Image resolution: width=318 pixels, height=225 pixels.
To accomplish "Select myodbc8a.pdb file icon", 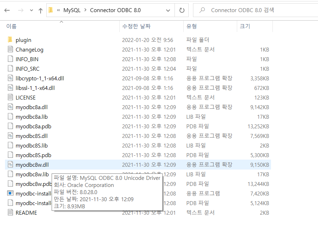I will click(10, 126).
